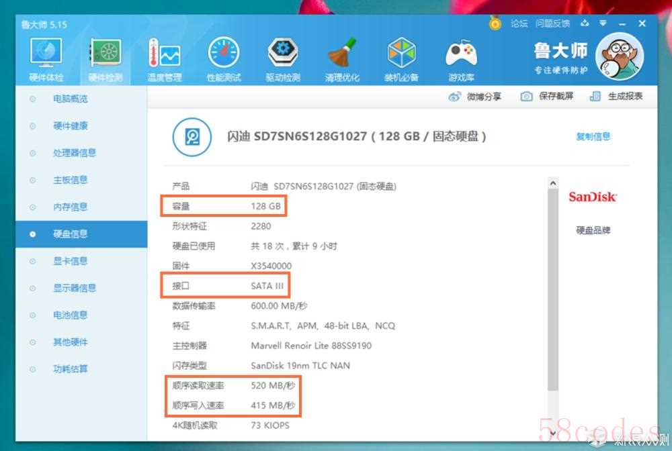Click the 4K随机读取 row label
Viewport: 672px width, 451px height.
(195, 425)
